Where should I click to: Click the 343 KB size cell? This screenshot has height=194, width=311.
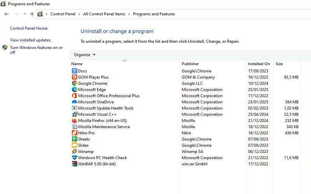coord(292,127)
